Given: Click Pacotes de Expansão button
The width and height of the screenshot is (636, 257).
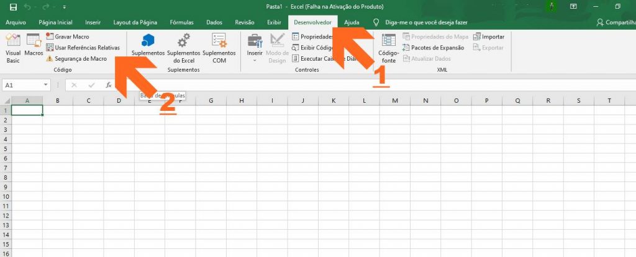Looking at the screenshot, I should [x=433, y=48].
